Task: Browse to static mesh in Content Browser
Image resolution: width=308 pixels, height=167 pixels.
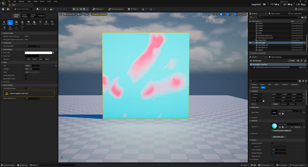Action: pos(283,114)
